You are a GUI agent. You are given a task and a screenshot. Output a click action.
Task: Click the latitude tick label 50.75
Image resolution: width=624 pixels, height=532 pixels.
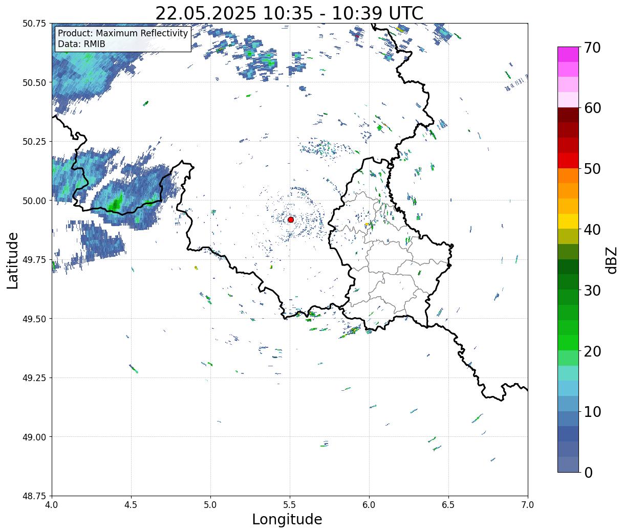(x=35, y=24)
